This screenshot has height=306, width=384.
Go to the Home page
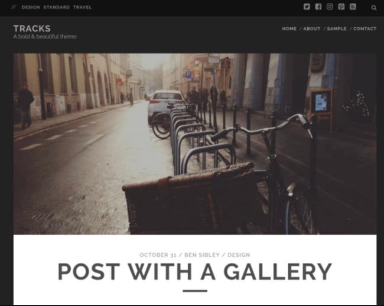click(289, 28)
